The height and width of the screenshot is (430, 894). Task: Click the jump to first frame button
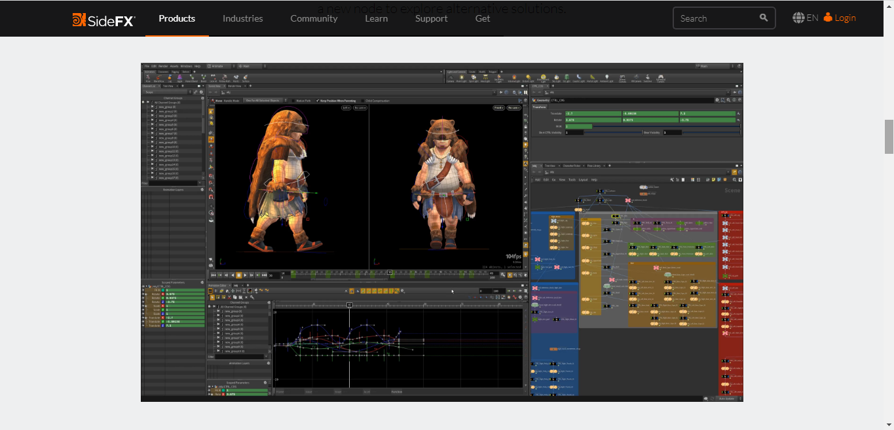pyautogui.click(x=213, y=275)
